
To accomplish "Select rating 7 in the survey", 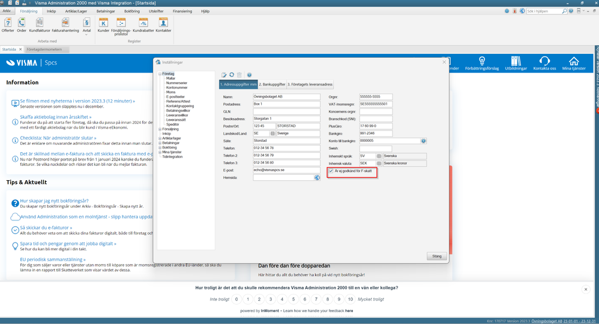I will (x=316, y=299).
